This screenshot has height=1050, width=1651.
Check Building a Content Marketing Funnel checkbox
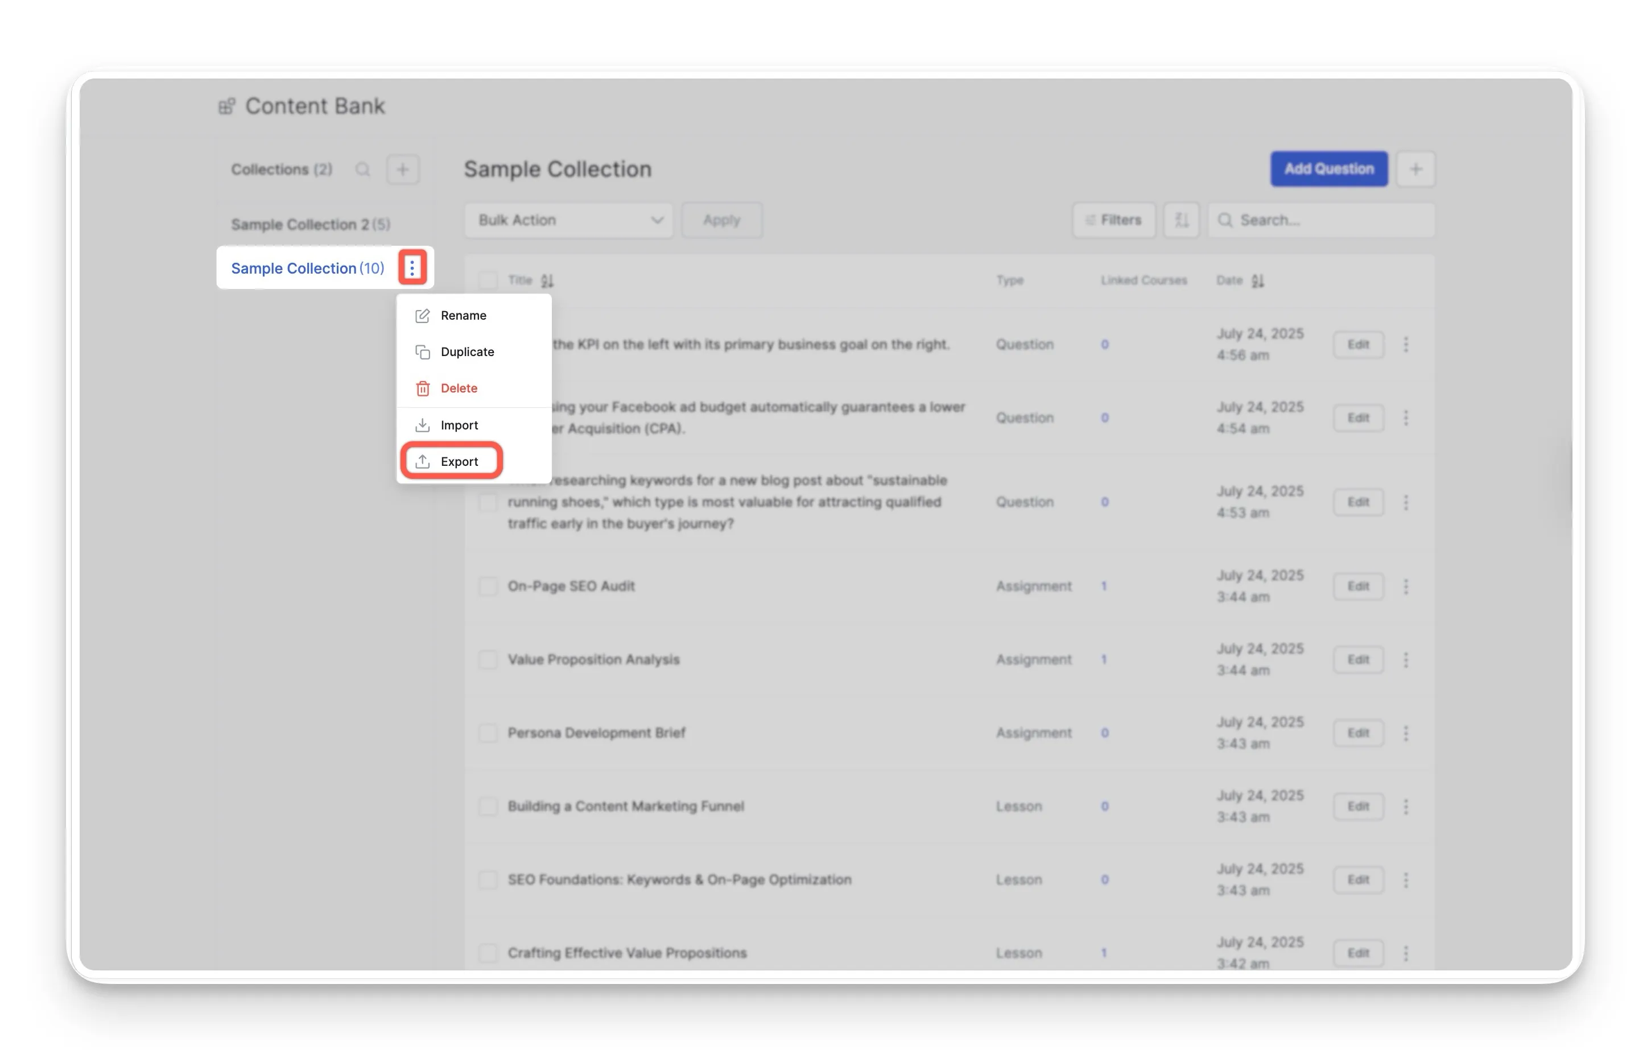(x=488, y=806)
